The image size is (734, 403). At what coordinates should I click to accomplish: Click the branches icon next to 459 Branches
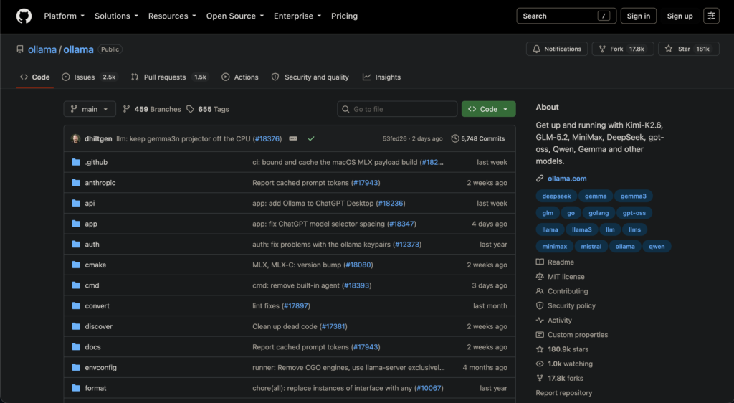click(x=126, y=109)
